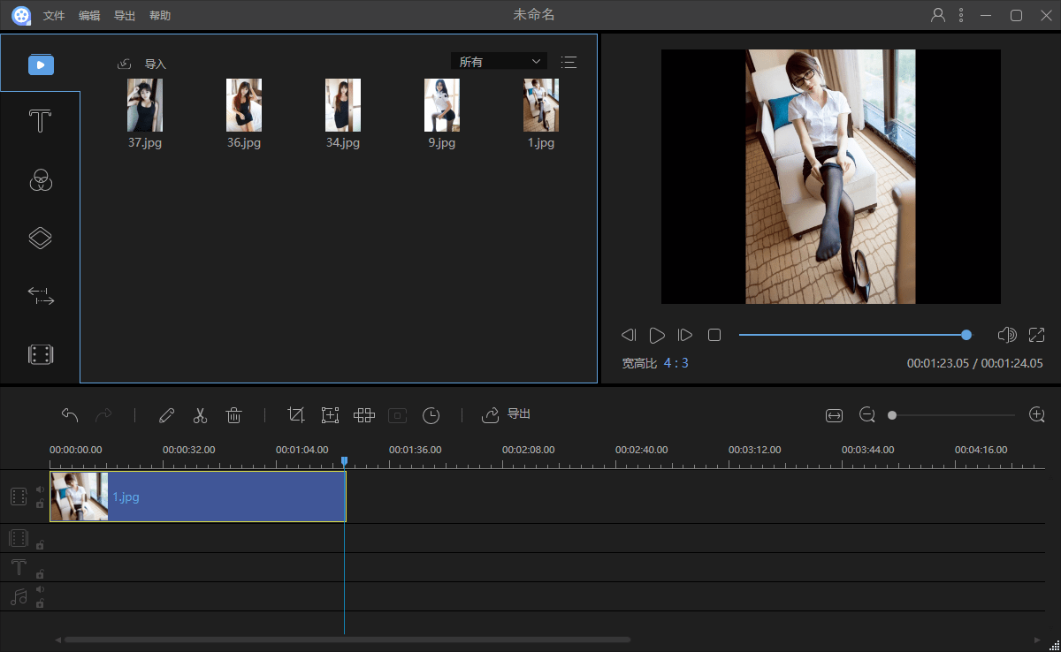Select the scissors split tool
Screen dimensions: 1061x652
pyautogui.click(x=200, y=414)
